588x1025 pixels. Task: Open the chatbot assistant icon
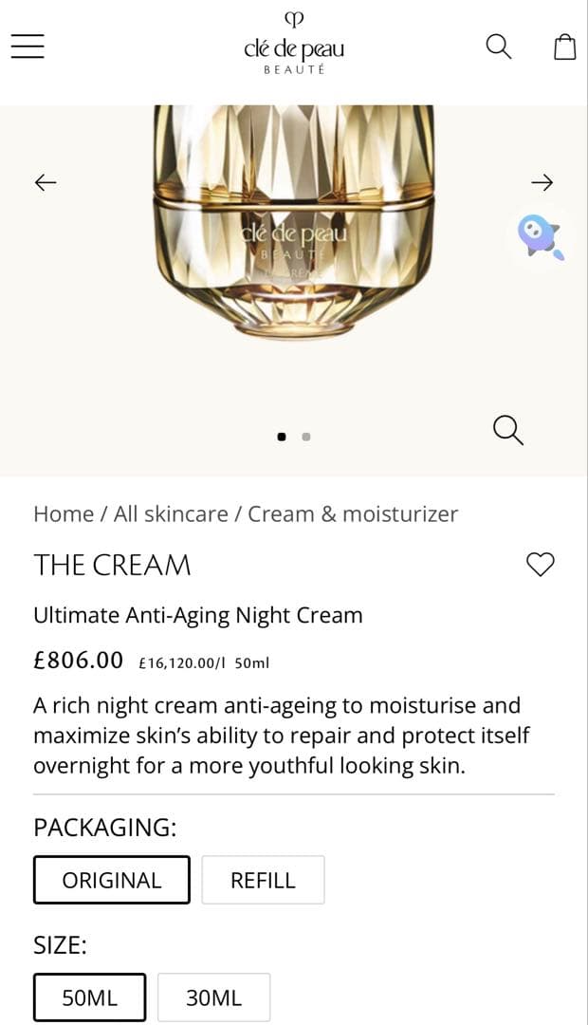(x=540, y=235)
